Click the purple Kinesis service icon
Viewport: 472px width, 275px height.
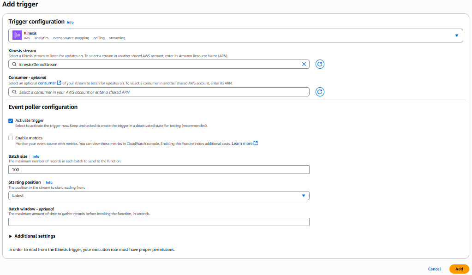17,36
